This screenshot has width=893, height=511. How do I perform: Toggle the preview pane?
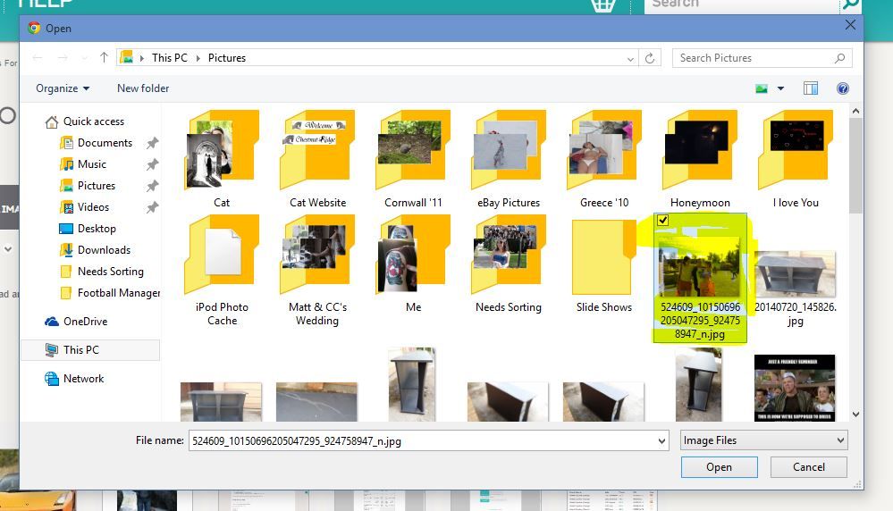point(811,88)
